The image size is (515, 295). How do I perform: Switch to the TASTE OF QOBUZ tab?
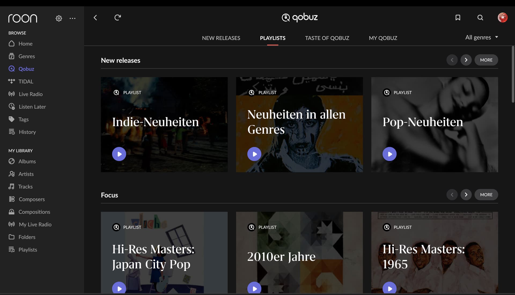327,38
